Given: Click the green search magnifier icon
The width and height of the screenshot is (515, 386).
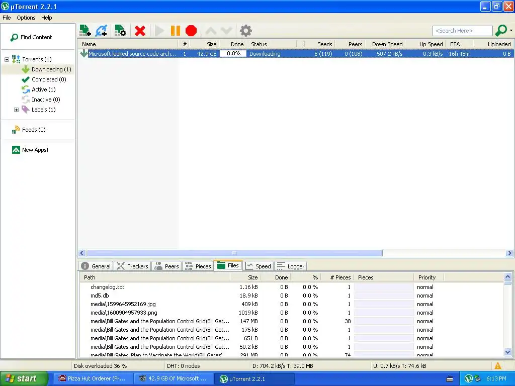Looking at the screenshot, I should point(500,31).
